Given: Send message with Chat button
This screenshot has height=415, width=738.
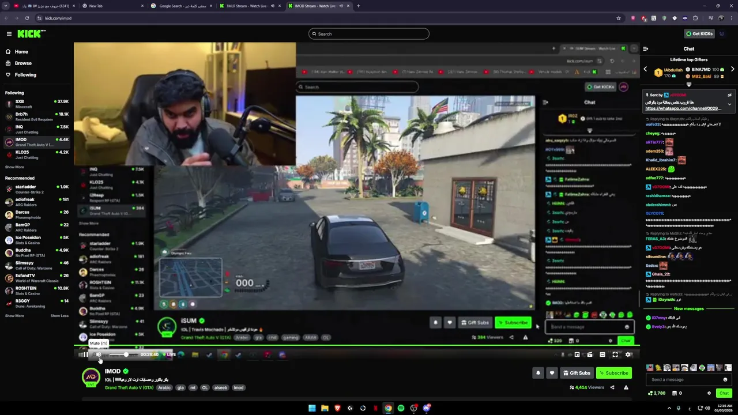Looking at the screenshot, I should point(724,393).
